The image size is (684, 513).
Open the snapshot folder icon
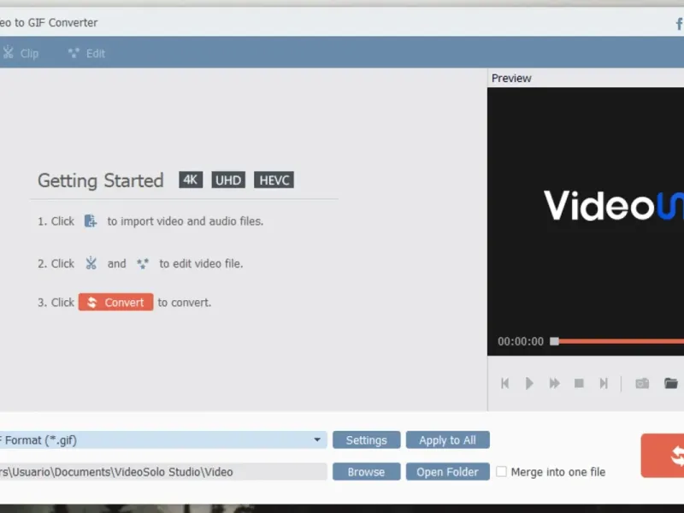[671, 383]
